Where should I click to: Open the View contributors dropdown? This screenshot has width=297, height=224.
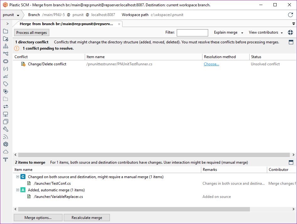tap(266, 32)
